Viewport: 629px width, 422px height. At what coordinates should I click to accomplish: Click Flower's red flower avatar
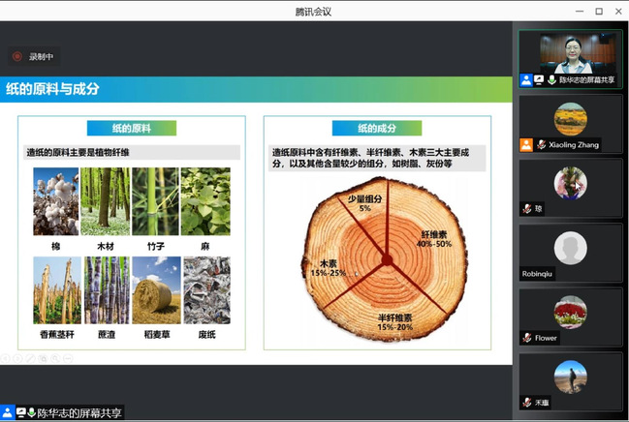[570, 312]
